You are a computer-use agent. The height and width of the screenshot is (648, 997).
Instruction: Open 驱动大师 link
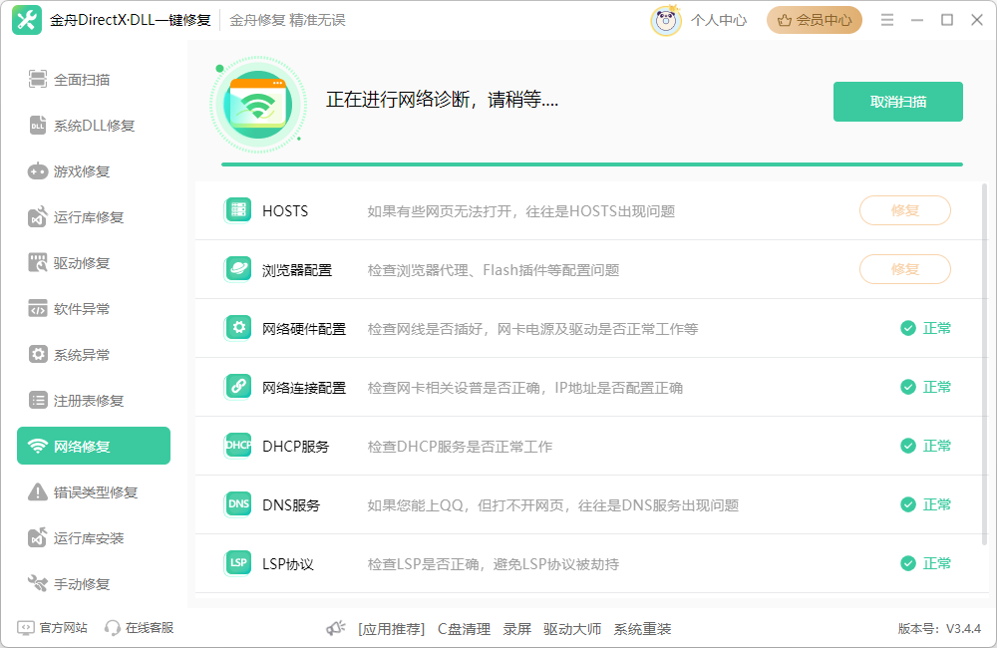[x=572, y=629]
